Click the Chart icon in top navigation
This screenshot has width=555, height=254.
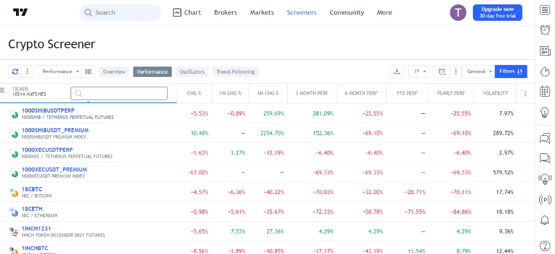(x=177, y=13)
